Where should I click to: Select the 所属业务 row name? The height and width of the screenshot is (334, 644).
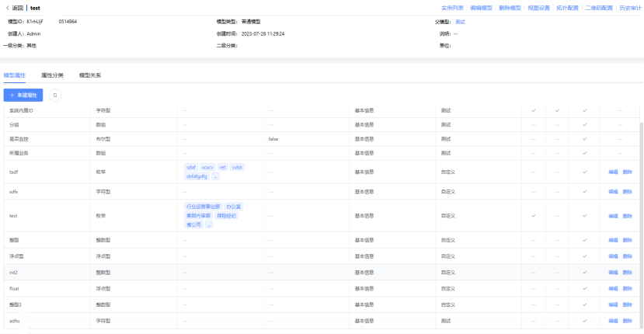pyautogui.click(x=19, y=153)
